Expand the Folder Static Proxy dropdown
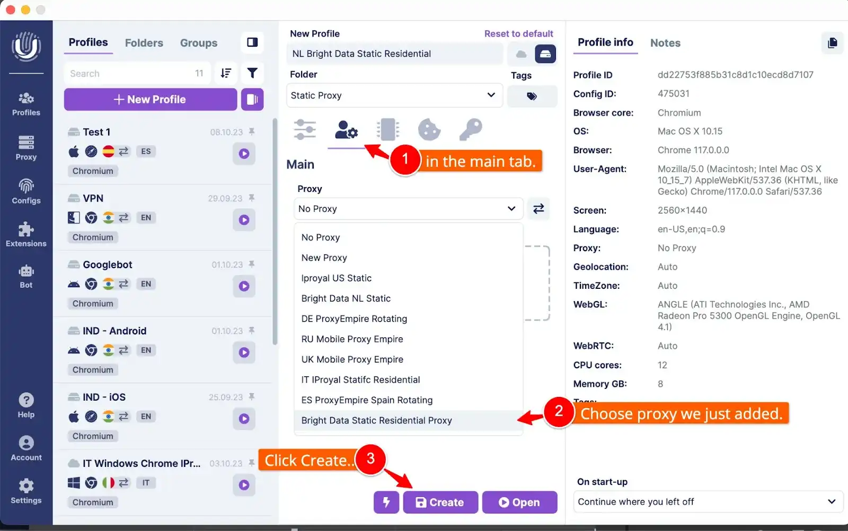 [394, 95]
